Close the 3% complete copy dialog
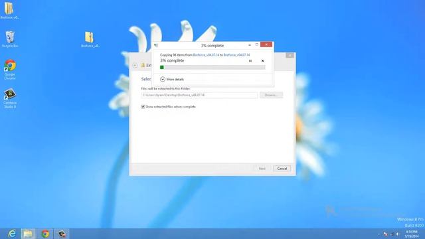Screen dimensions: 425x239 [266, 44]
